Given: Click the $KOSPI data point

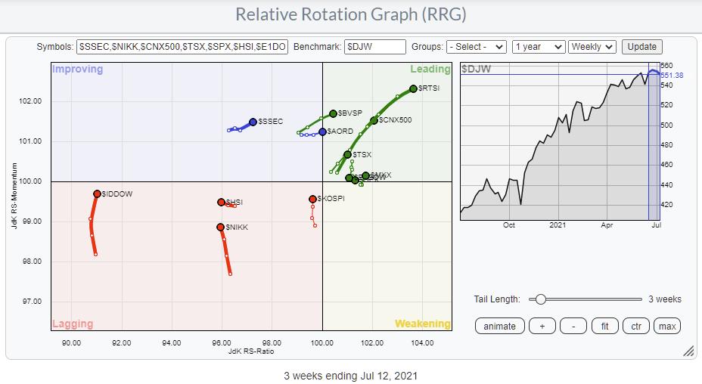Looking at the screenshot, I should (312, 199).
